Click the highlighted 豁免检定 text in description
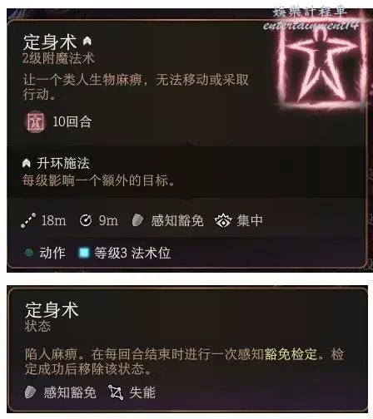 click(x=291, y=354)
